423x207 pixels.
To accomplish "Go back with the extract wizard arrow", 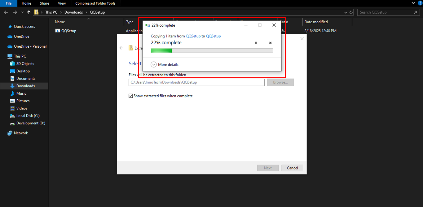I will coord(121,48).
